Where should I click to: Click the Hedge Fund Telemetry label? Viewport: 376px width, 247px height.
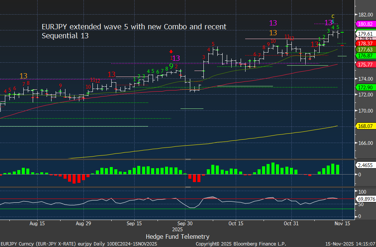[177, 236]
